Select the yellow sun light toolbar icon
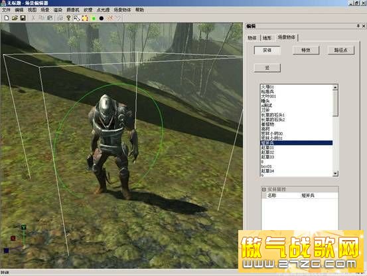Image resolution: width=367 pixels, height=276 pixels. point(85,18)
